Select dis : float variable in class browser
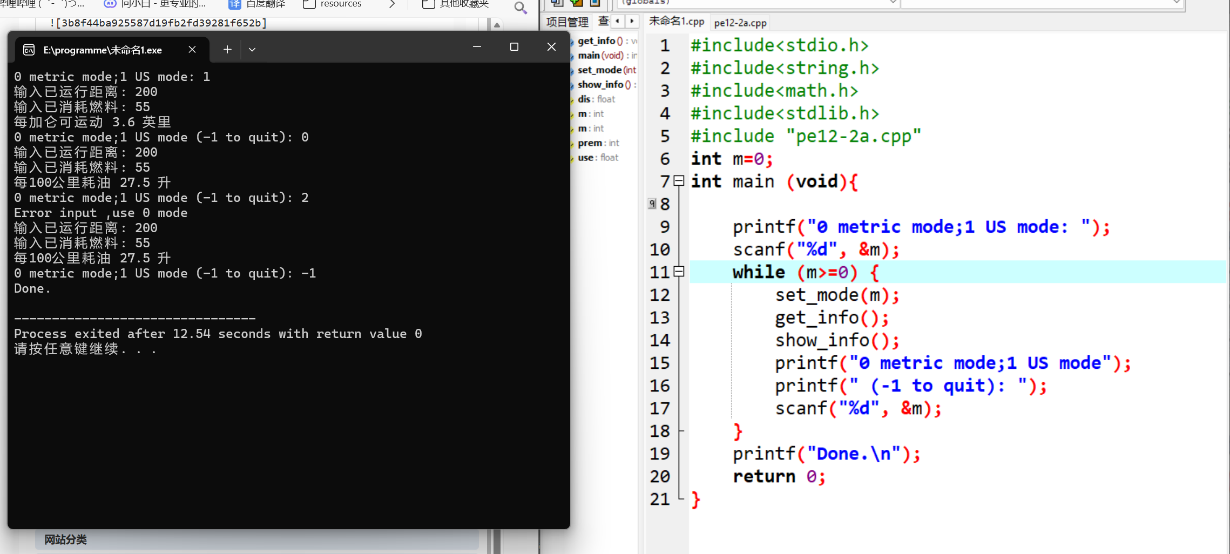 coord(596,99)
